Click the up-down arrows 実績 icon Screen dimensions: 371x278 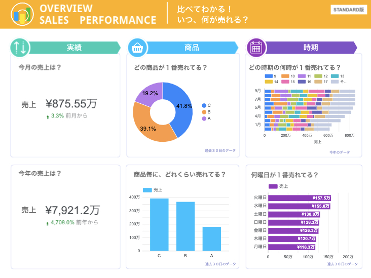(20, 48)
